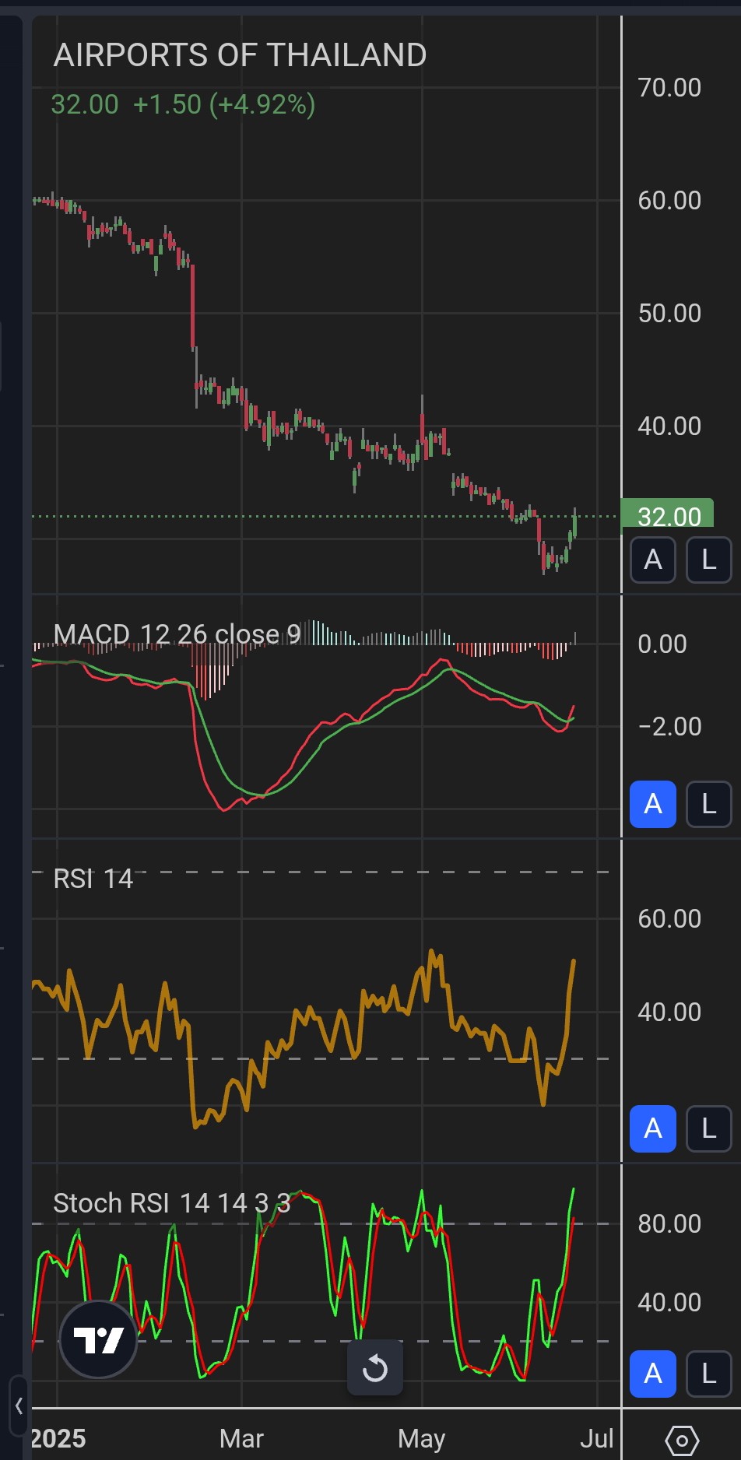741x1460 pixels.
Task: Click the MACD 12 26 close 9 legend
Action: (177, 634)
